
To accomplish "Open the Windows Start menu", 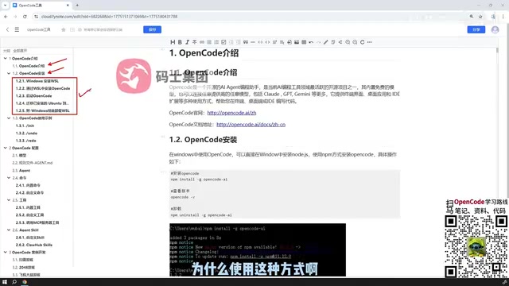I will pos(5,282).
